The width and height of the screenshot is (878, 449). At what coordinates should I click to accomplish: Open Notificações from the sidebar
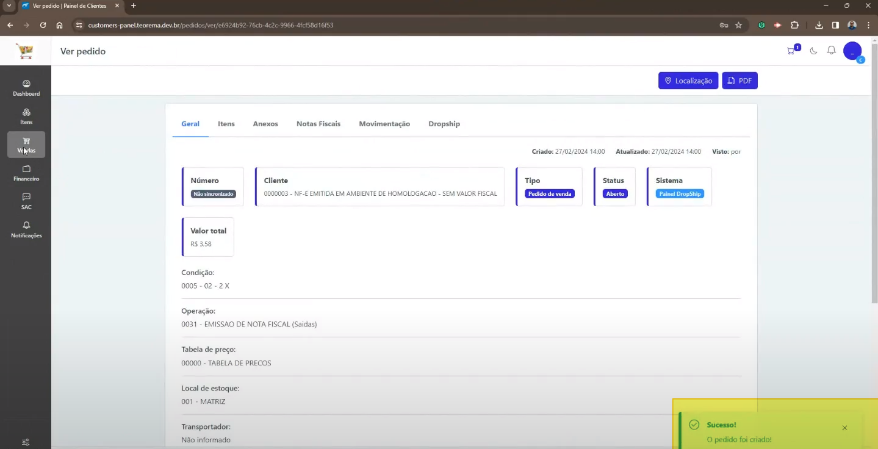[26, 230]
